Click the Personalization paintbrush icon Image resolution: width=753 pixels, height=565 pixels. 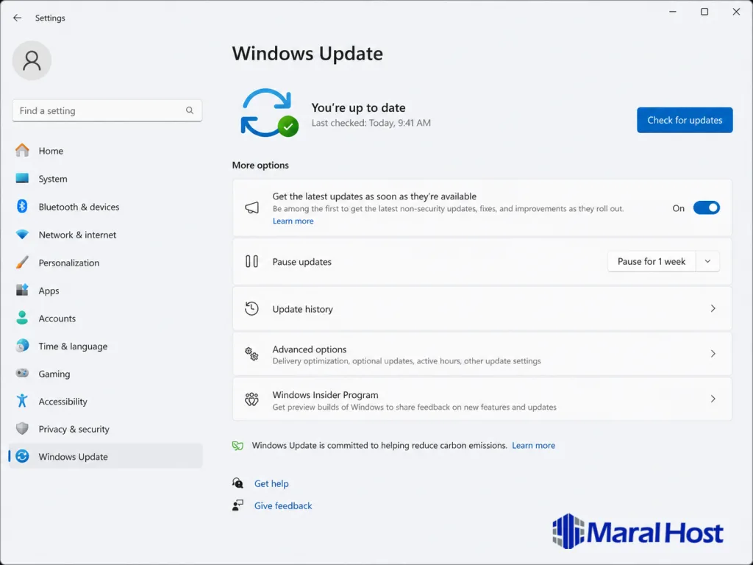pos(22,263)
